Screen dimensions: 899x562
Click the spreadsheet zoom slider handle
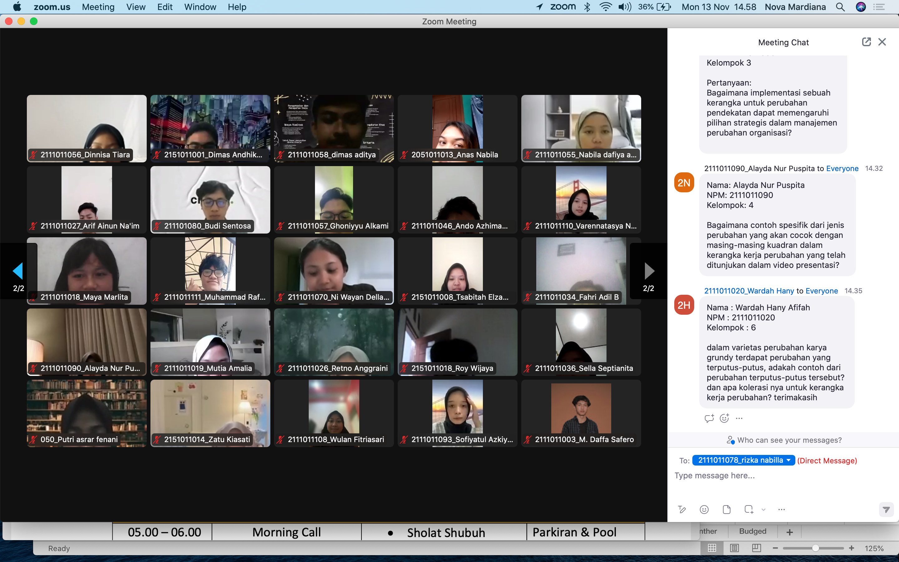815,548
